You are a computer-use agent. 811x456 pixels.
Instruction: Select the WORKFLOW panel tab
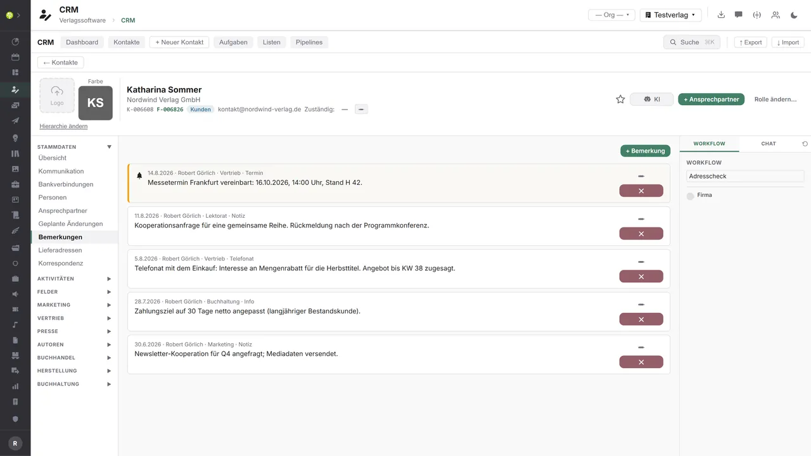pyautogui.click(x=709, y=144)
